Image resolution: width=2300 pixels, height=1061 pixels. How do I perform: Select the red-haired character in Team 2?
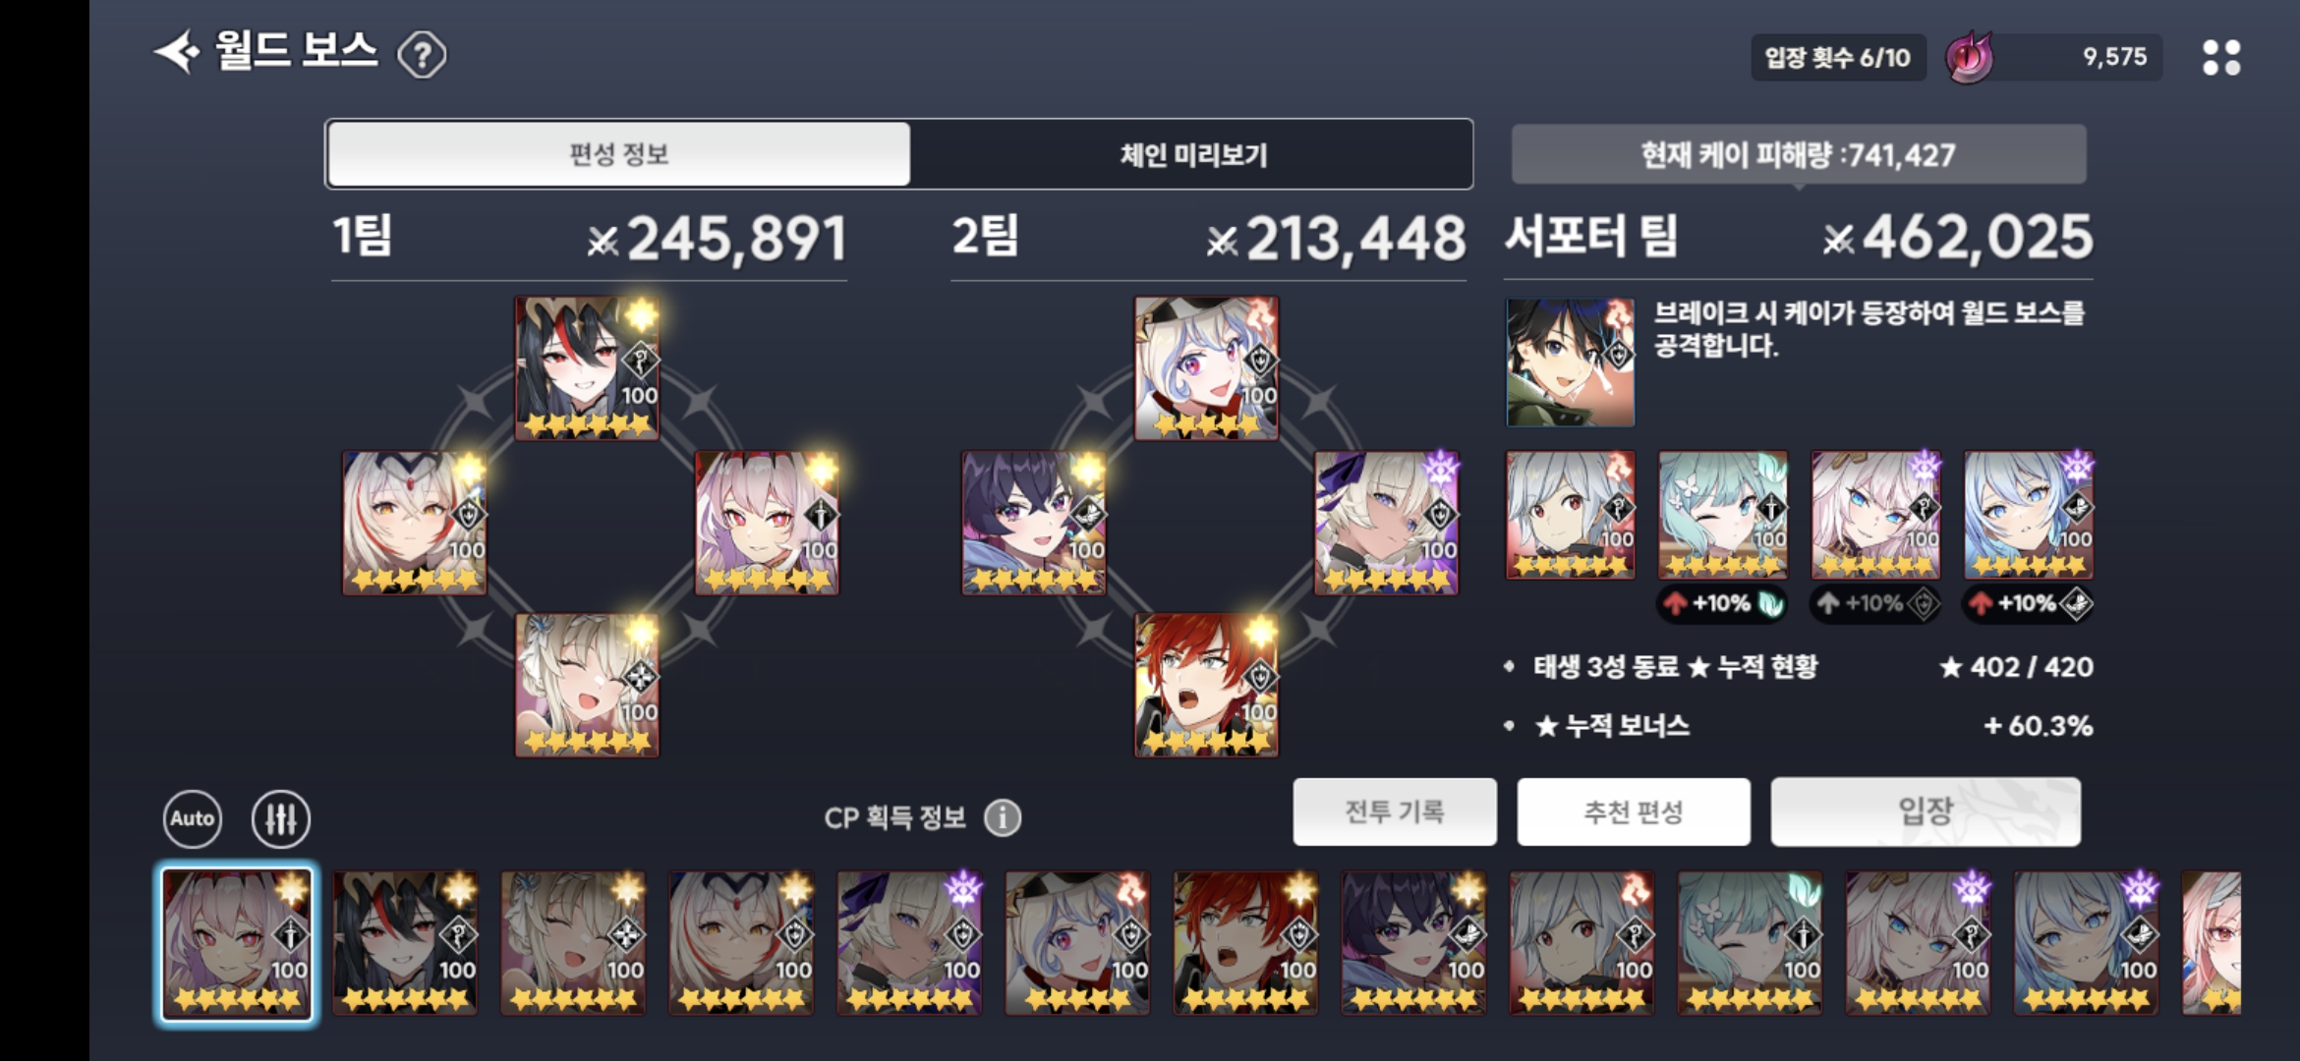[x=1207, y=685]
